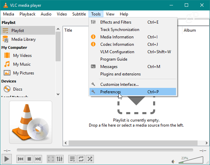The height and width of the screenshot is (165, 210).
Task: Open the Video menu
Action: pyautogui.click(x=62, y=14)
